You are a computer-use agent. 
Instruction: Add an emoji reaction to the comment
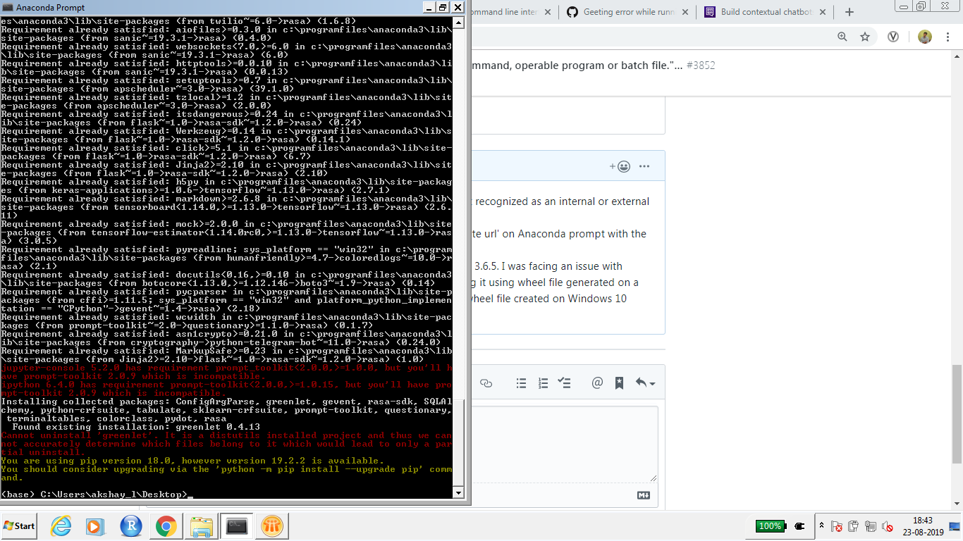pyautogui.click(x=624, y=166)
